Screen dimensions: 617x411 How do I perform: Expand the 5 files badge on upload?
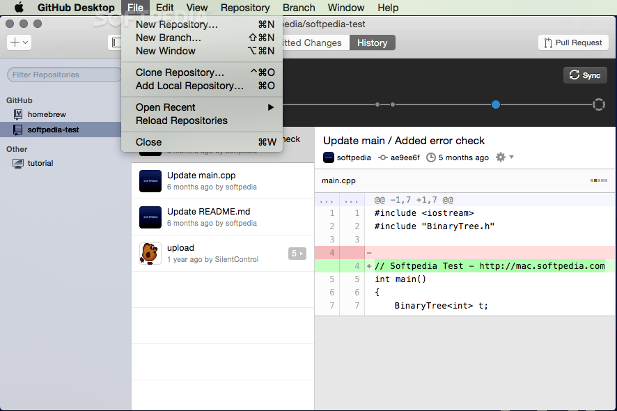297,254
